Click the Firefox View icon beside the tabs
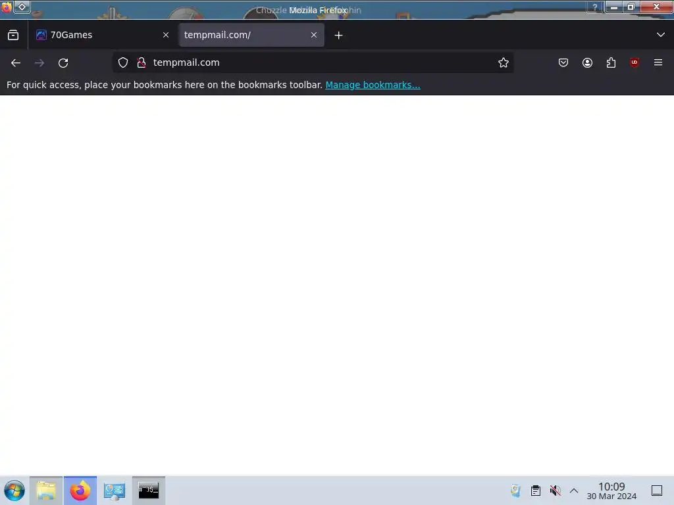This screenshot has height=505, width=674. [x=13, y=35]
